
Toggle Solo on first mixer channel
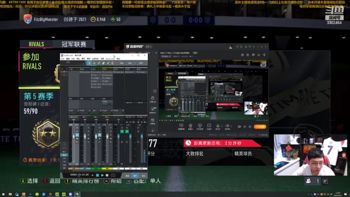pos(77,131)
